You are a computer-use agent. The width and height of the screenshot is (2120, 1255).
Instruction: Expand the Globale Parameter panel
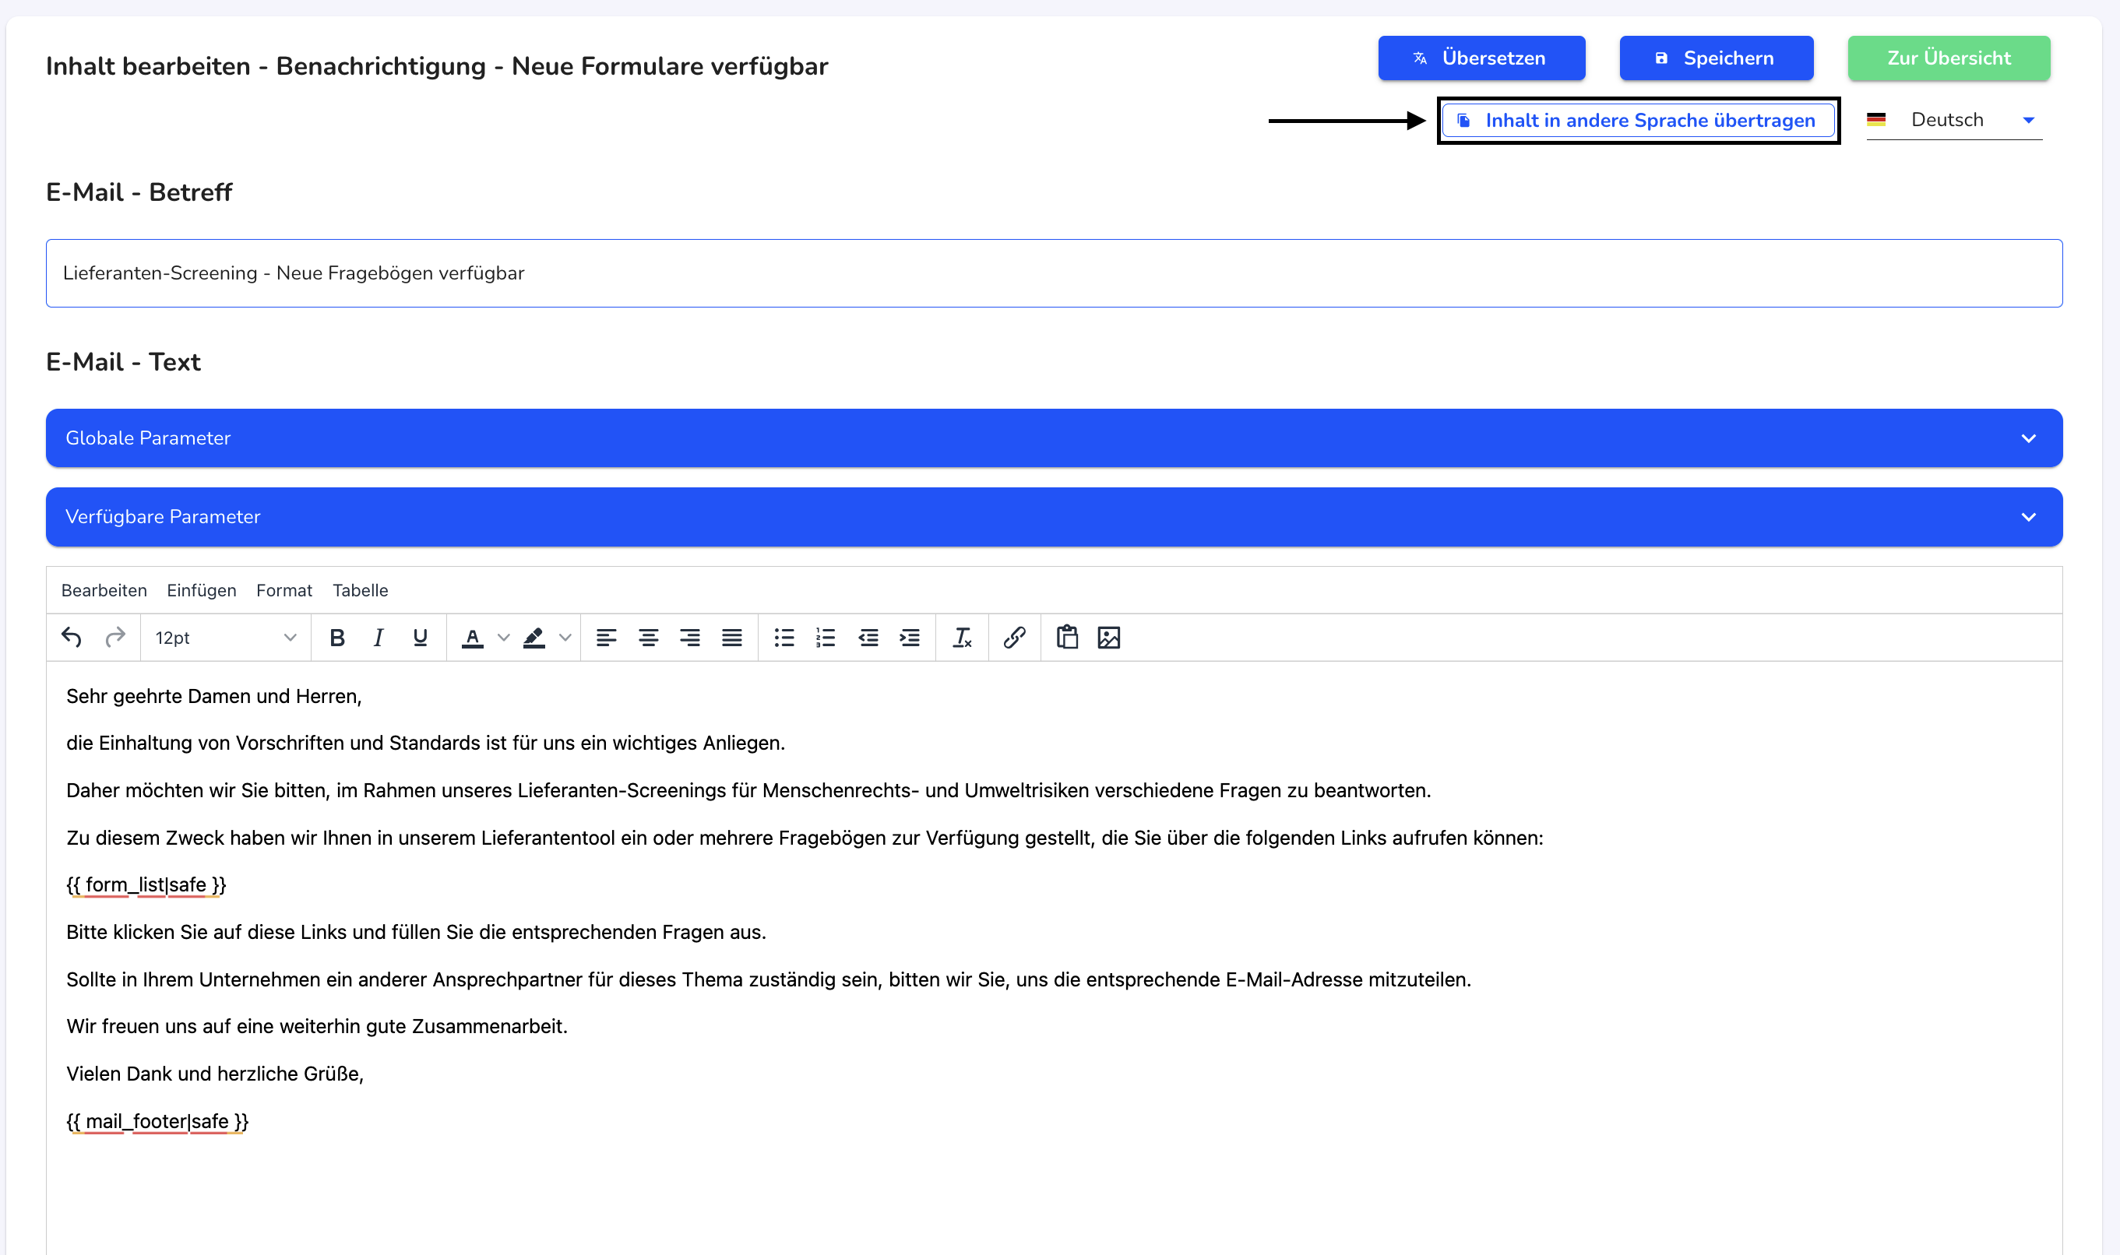[x=1054, y=438]
